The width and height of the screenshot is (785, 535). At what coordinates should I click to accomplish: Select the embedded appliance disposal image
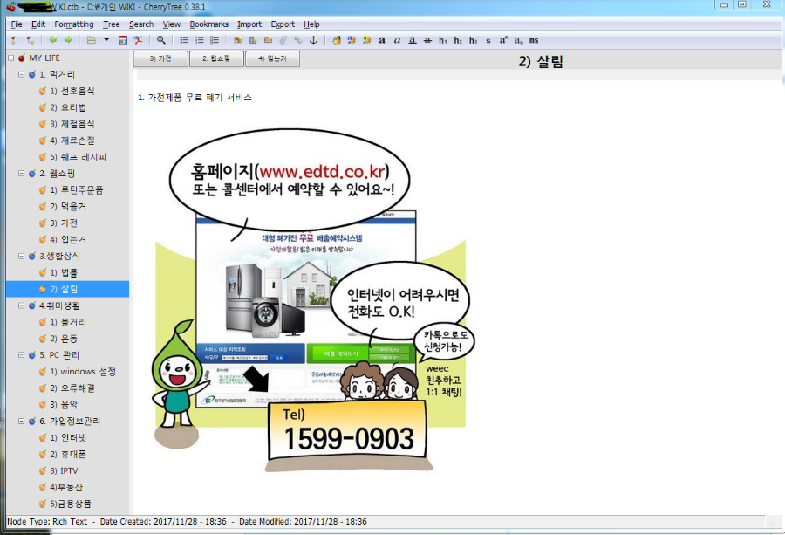[x=313, y=300]
